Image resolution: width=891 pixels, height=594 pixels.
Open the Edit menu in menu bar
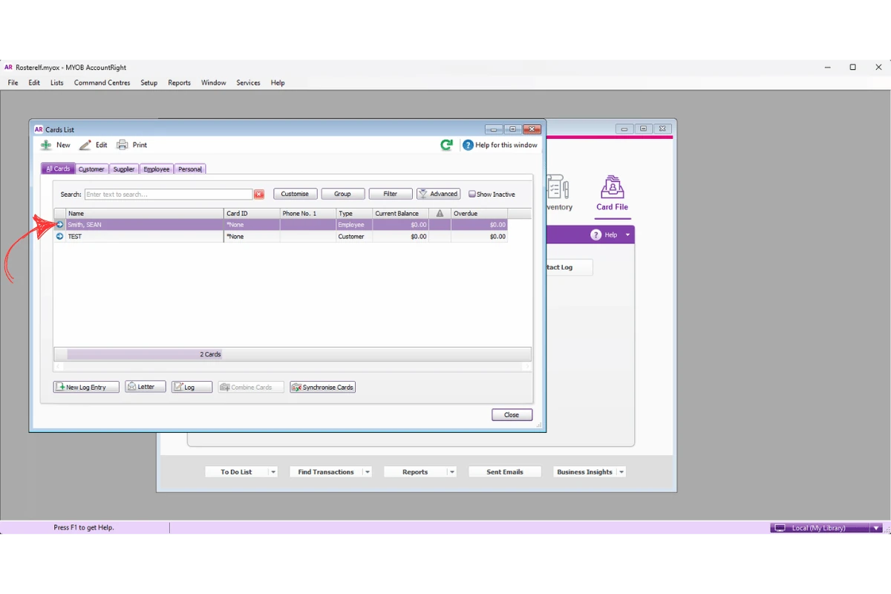tap(34, 83)
